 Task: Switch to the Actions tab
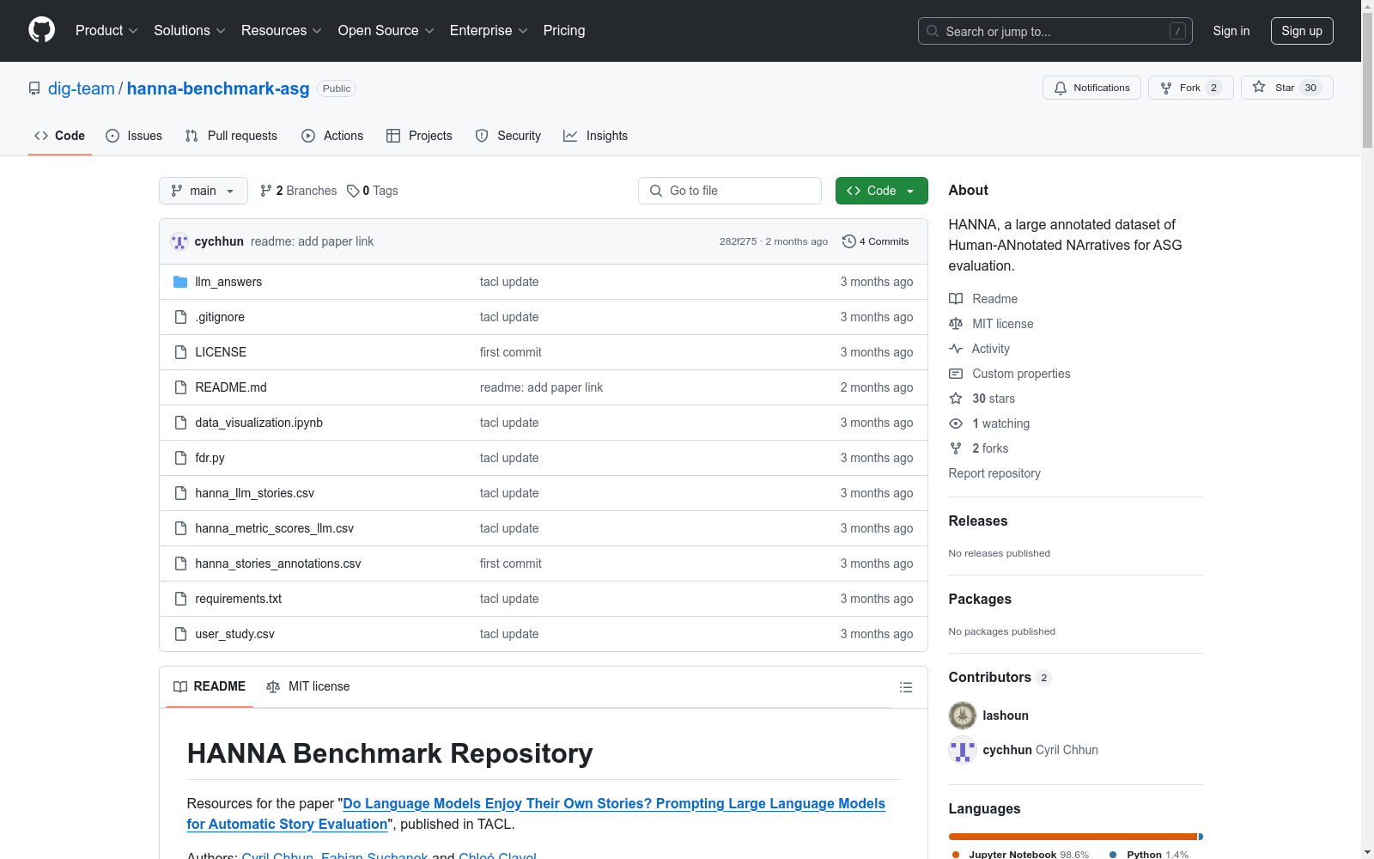click(x=332, y=136)
